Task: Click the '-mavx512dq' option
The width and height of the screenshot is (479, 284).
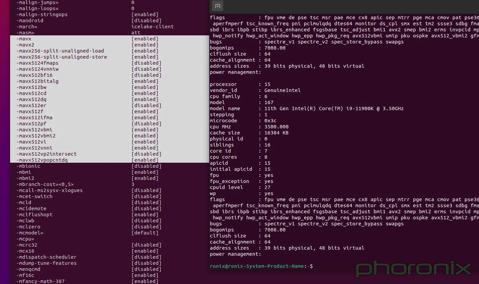Action: click(x=31, y=99)
